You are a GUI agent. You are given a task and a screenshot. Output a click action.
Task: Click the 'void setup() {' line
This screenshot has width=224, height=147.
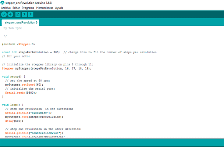(14, 76)
